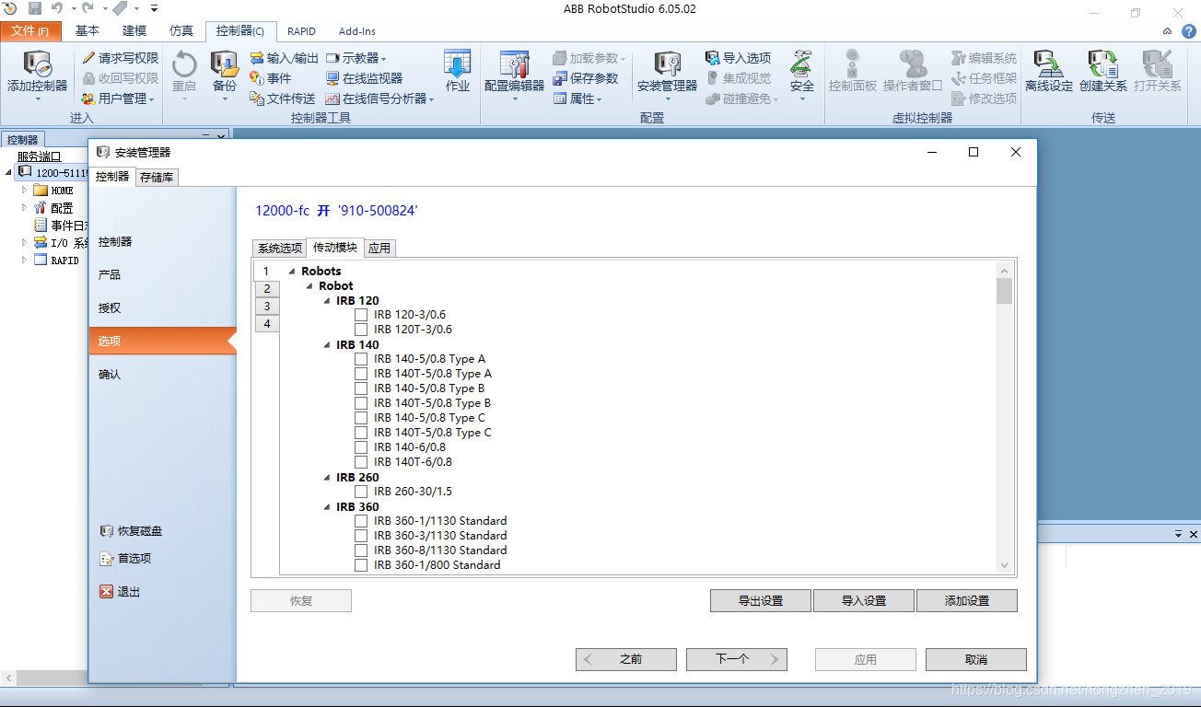Open 在线监视器 online monitor
This screenshot has height=707, width=1201.
tap(364, 78)
